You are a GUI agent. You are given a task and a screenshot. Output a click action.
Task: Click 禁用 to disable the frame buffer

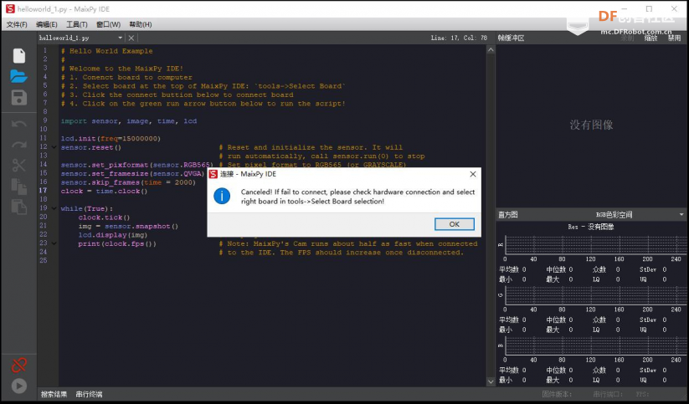[x=675, y=38]
